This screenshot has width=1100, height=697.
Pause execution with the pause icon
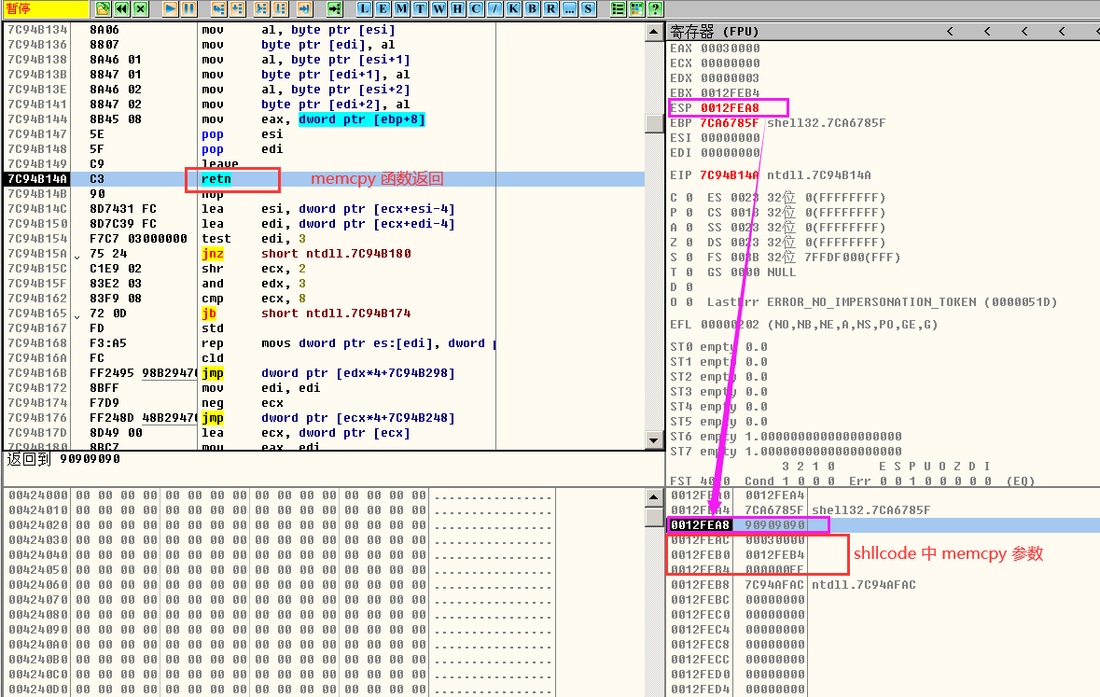coord(188,8)
